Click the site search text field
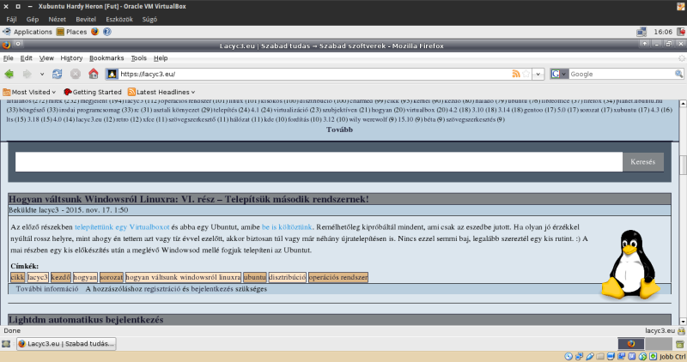687x362 pixels. 319,162
